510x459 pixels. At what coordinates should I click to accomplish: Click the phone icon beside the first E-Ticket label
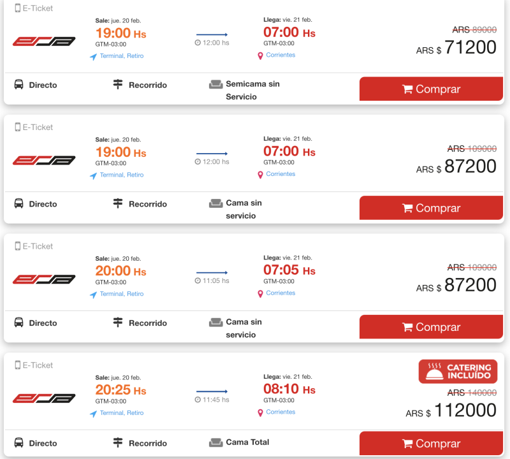pos(17,8)
